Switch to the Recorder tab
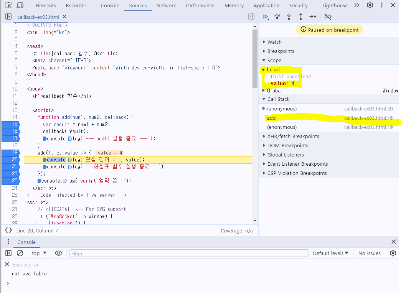Screen dimensions: 401x293 (x=76, y=5)
